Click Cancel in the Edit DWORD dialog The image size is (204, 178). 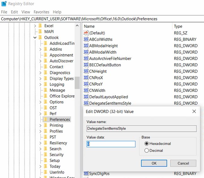[x=183, y=163]
